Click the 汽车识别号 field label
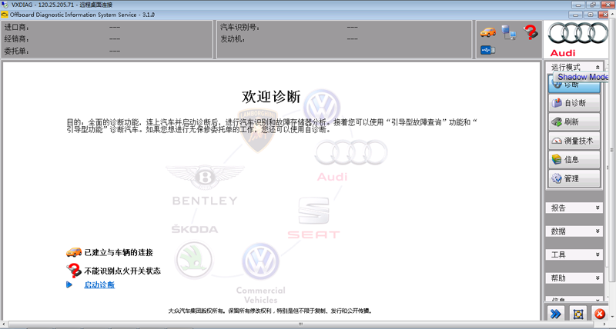The height and width of the screenshot is (329, 616). 239,28
